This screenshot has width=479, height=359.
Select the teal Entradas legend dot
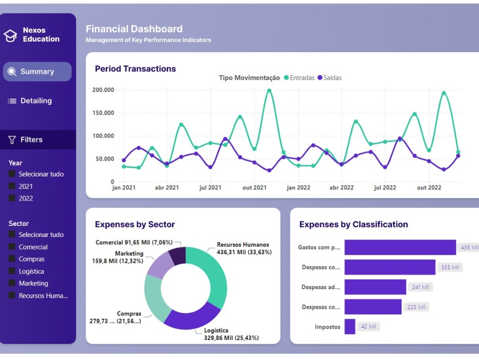286,78
